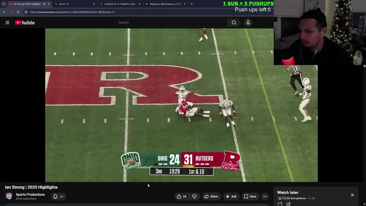This screenshot has width=366, height=206.
Task: Close the Watch later playlist panel
Action: (x=353, y=195)
